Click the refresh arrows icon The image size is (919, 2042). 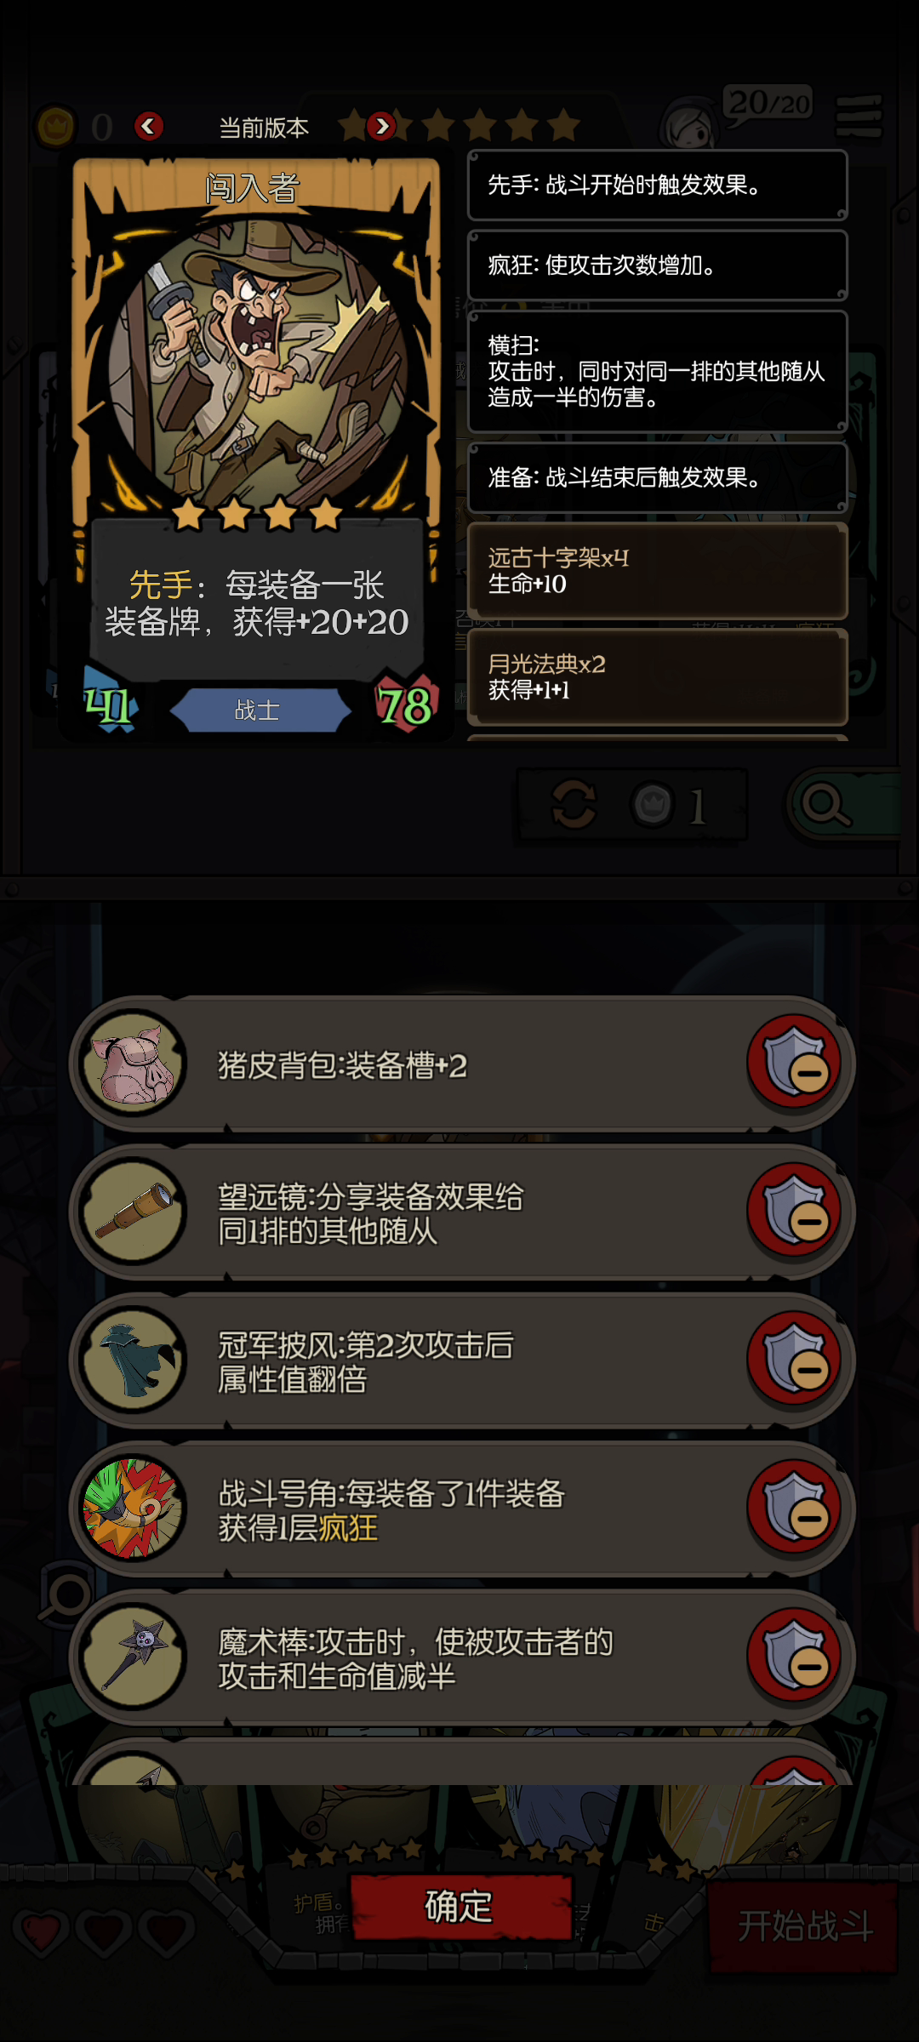pyautogui.click(x=574, y=804)
